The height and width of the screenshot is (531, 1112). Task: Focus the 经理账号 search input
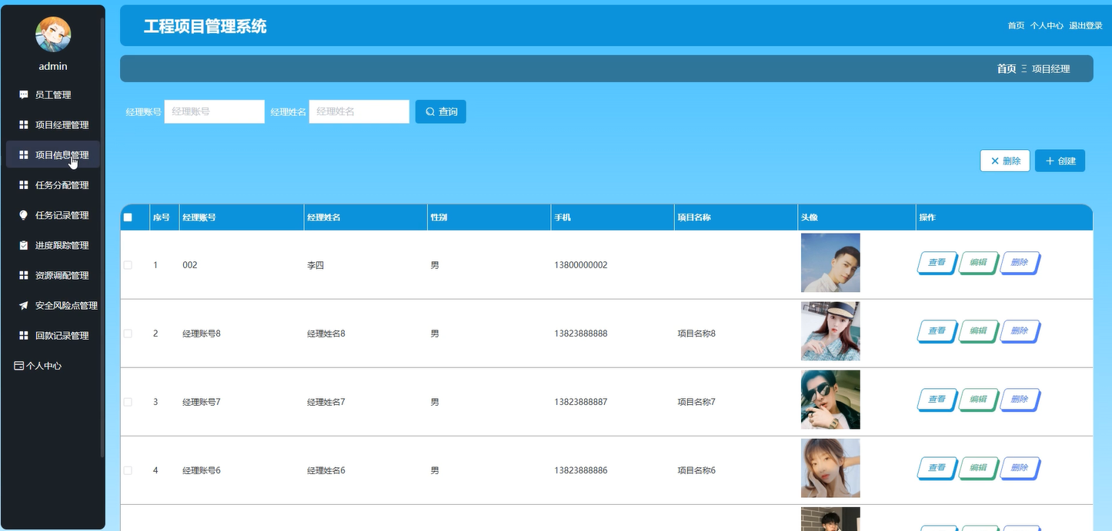coord(215,111)
